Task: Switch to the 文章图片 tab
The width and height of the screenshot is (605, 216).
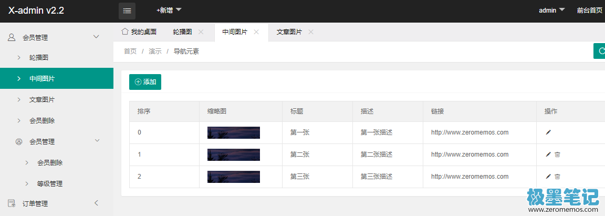Action: [x=289, y=32]
